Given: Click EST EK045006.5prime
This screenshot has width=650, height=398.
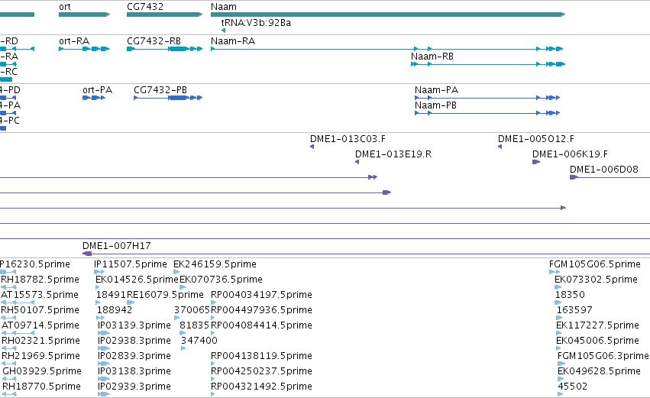Looking at the screenshot, I should tap(597, 341).
